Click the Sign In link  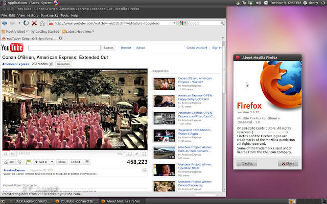[217, 47]
